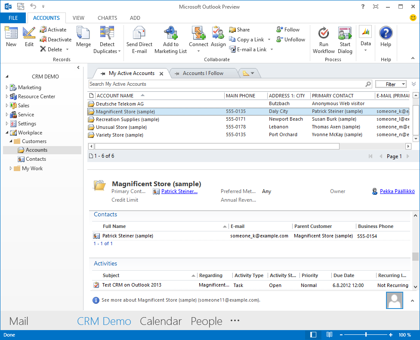Collapse the Workplace node

coord(7,132)
